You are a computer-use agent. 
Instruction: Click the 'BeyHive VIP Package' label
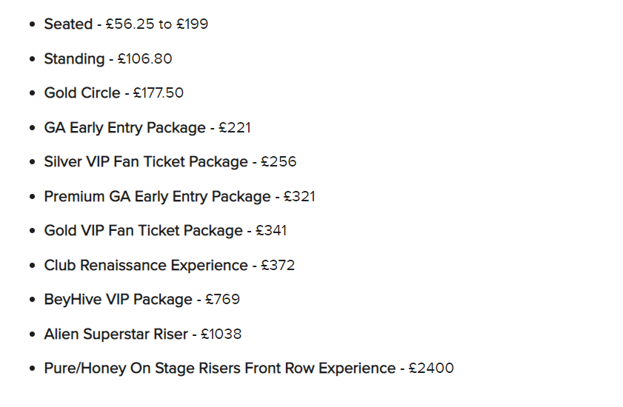118,300
